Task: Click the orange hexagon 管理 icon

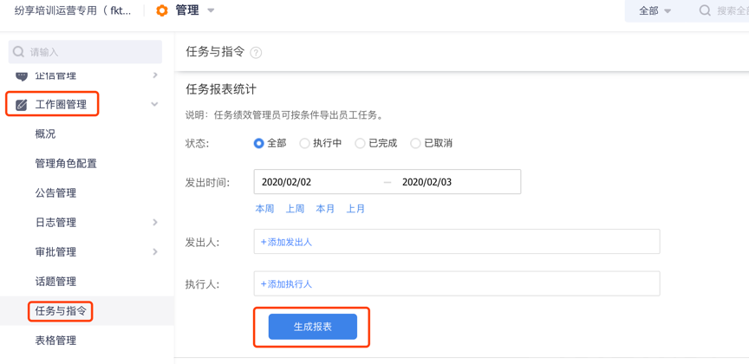Action: (162, 10)
